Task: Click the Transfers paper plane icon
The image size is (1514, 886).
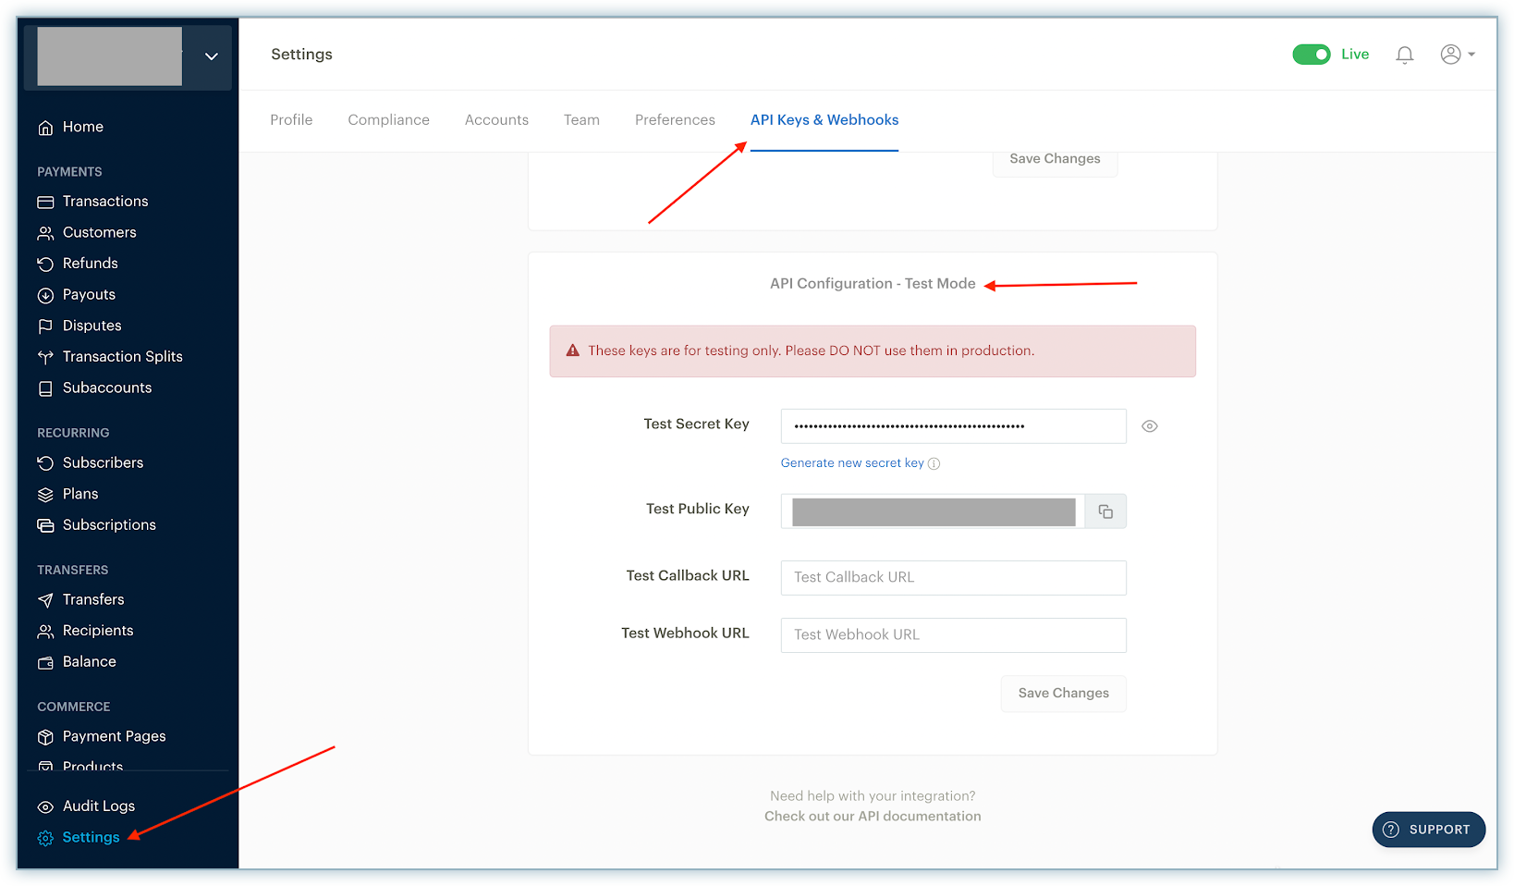Action: (45, 600)
